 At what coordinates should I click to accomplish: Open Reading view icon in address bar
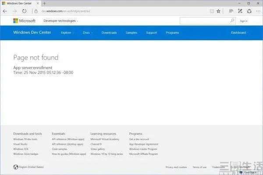pyautogui.click(x=212, y=11)
